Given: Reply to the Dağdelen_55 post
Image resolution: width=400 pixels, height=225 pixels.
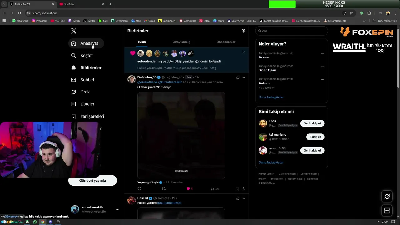Looking at the screenshot, I should (x=139, y=189).
